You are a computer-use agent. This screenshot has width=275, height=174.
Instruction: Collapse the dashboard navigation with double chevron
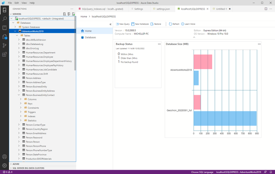pyautogui.click(x=111, y=24)
